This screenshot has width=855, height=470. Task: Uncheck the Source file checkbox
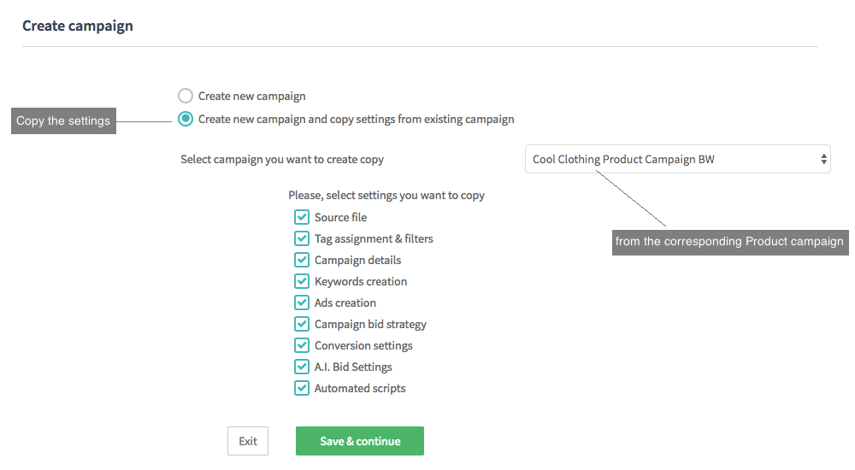(301, 217)
